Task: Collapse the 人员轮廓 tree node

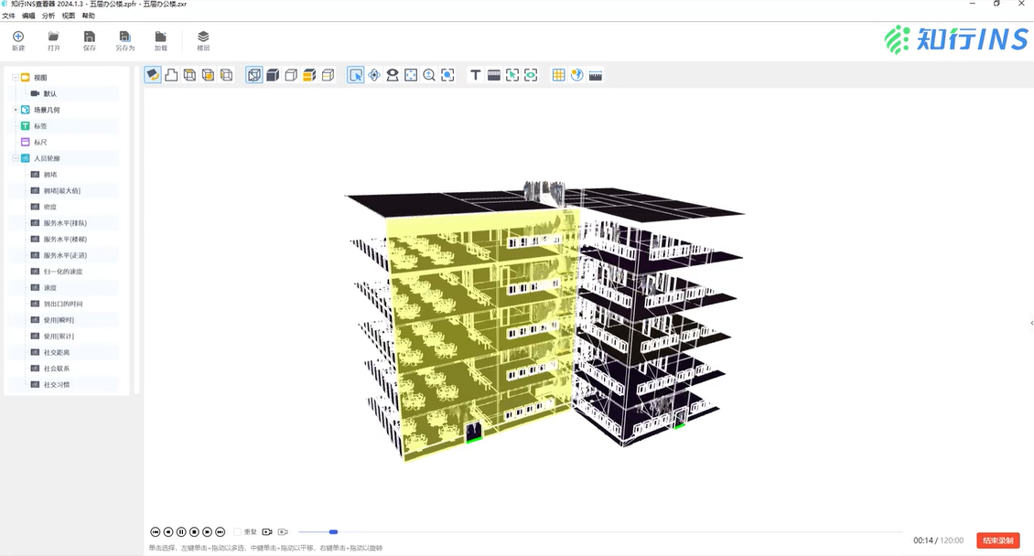Action: click(x=16, y=158)
